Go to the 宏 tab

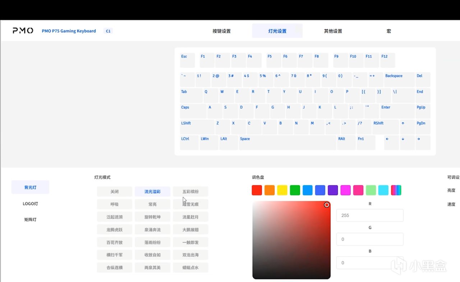pos(389,31)
